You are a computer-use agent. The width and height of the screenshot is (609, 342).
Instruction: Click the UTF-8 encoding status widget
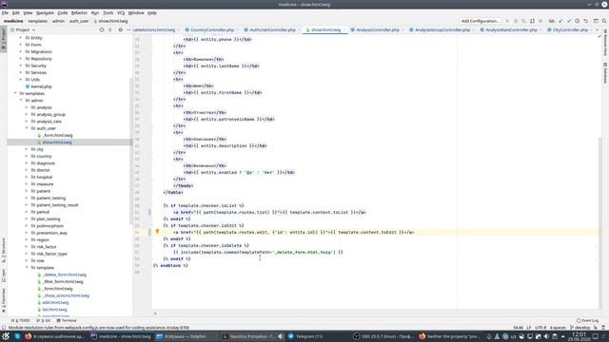coord(540,328)
